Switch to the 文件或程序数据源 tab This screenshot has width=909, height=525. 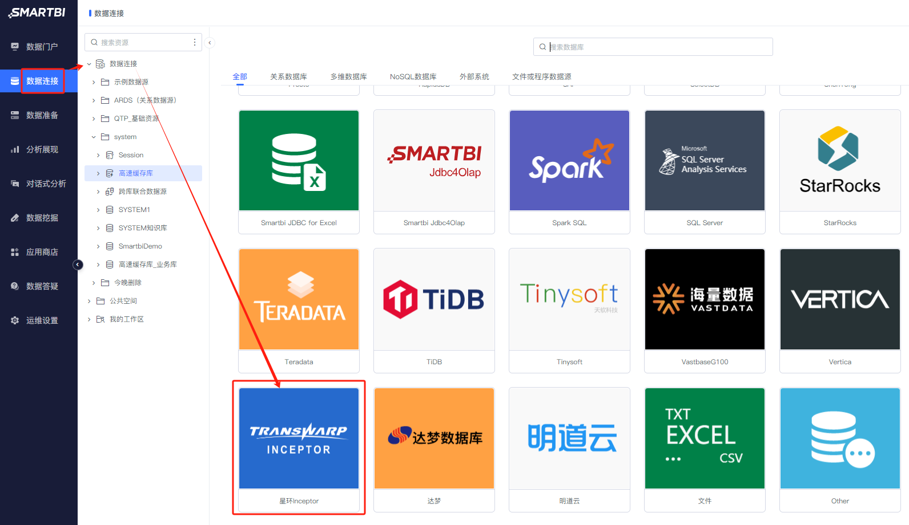542,76
